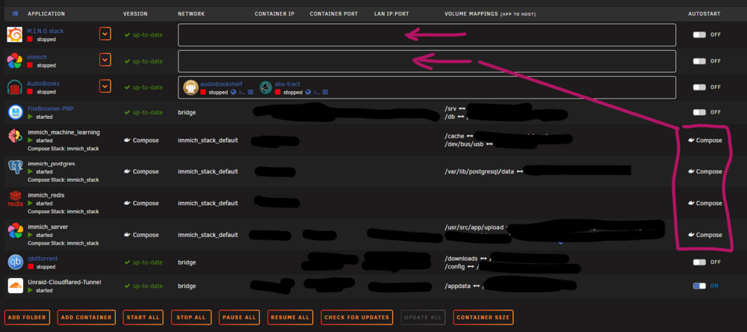The height and width of the screenshot is (332, 747).
Task: Click PAUSE ALL button
Action: click(x=239, y=318)
